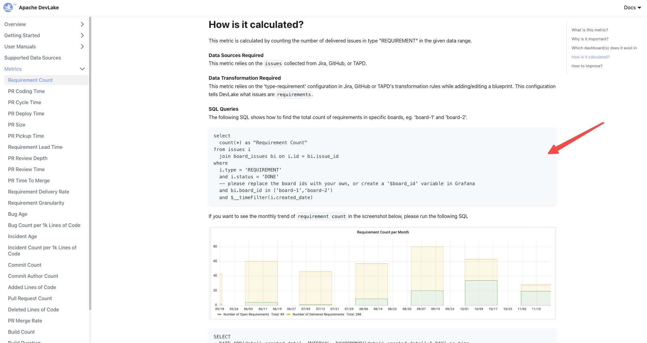The image size is (647, 343).
Task: Jump to 'What is this metric?' section
Action: tap(590, 30)
